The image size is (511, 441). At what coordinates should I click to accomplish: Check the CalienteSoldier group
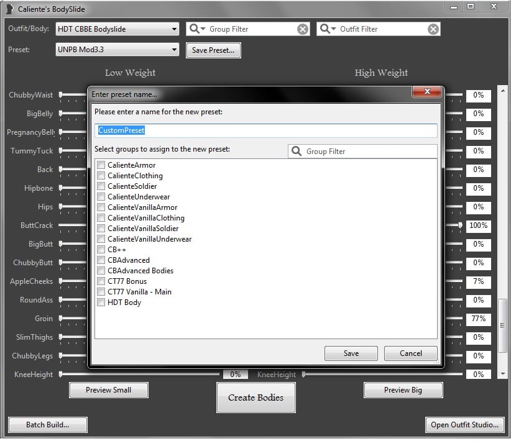pyautogui.click(x=101, y=186)
